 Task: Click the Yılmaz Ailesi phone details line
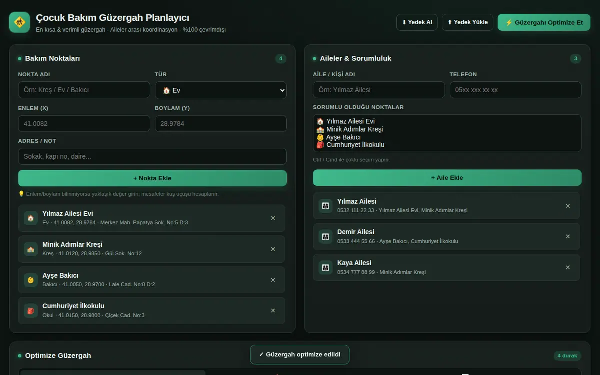tap(402, 210)
